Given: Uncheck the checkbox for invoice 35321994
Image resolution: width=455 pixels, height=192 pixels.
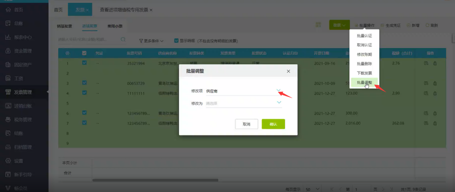Looking at the screenshot, I should click(x=84, y=63).
